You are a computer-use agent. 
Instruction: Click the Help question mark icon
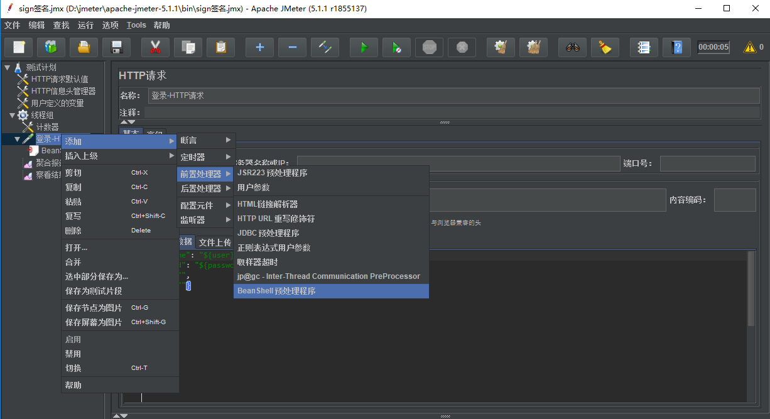(676, 47)
